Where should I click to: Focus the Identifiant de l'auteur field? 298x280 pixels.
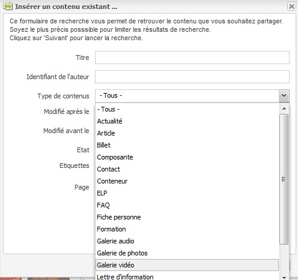(192, 77)
